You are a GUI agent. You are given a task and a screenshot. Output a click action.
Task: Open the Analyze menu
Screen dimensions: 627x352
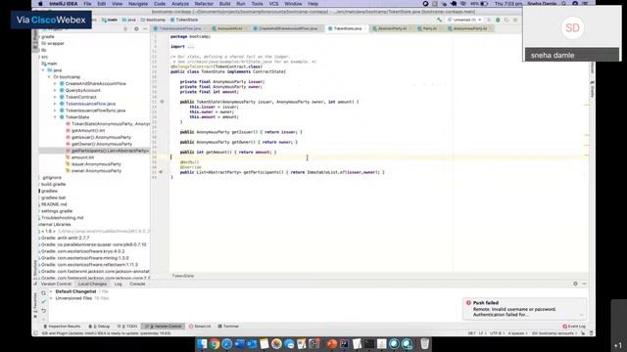coord(180,4)
